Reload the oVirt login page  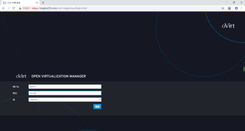[14, 8]
